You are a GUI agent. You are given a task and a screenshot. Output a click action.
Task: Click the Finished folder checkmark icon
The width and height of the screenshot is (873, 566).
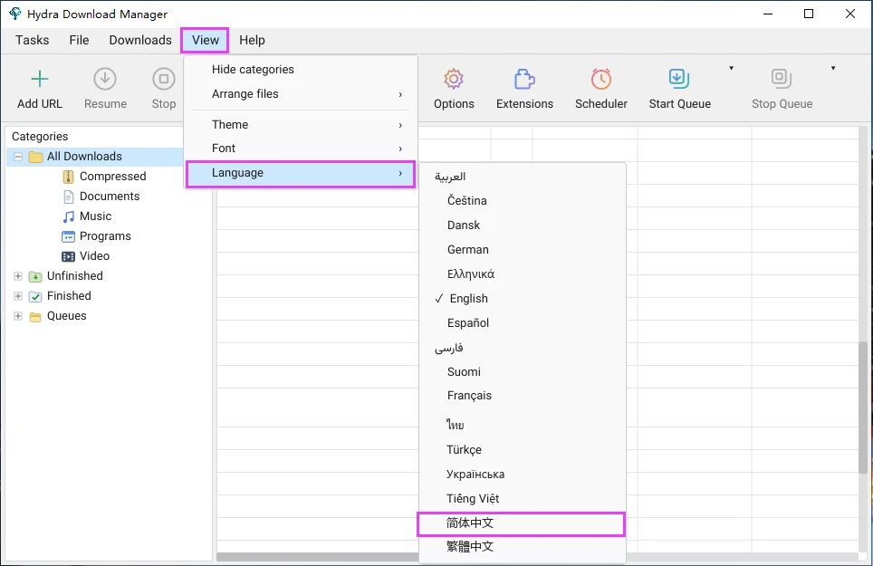pos(35,297)
